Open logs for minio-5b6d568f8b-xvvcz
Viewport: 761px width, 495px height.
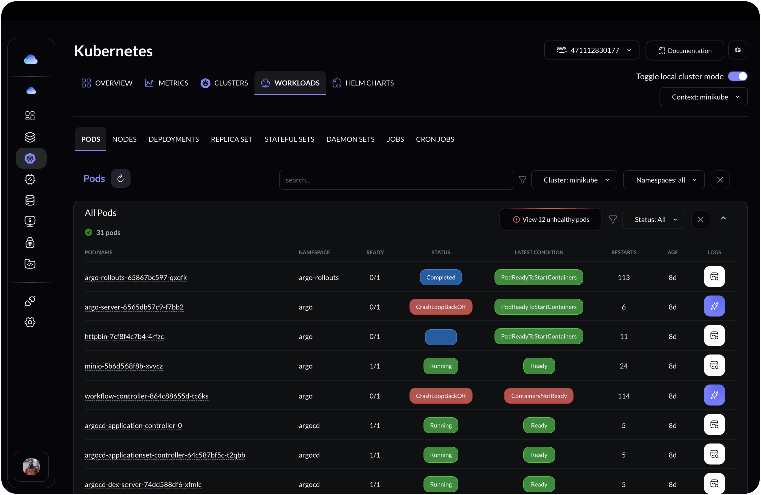coord(714,365)
